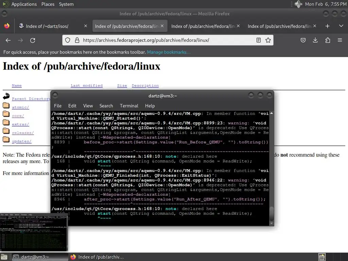This screenshot has width=348, height=261.
Task: Open the terminal View menu
Action: 88,106
